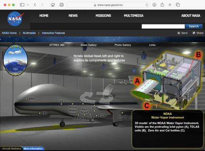This screenshot has width=205, height=151.
Task: Click the address bar with www.nasa.gov/atrex
Action: point(108,5)
